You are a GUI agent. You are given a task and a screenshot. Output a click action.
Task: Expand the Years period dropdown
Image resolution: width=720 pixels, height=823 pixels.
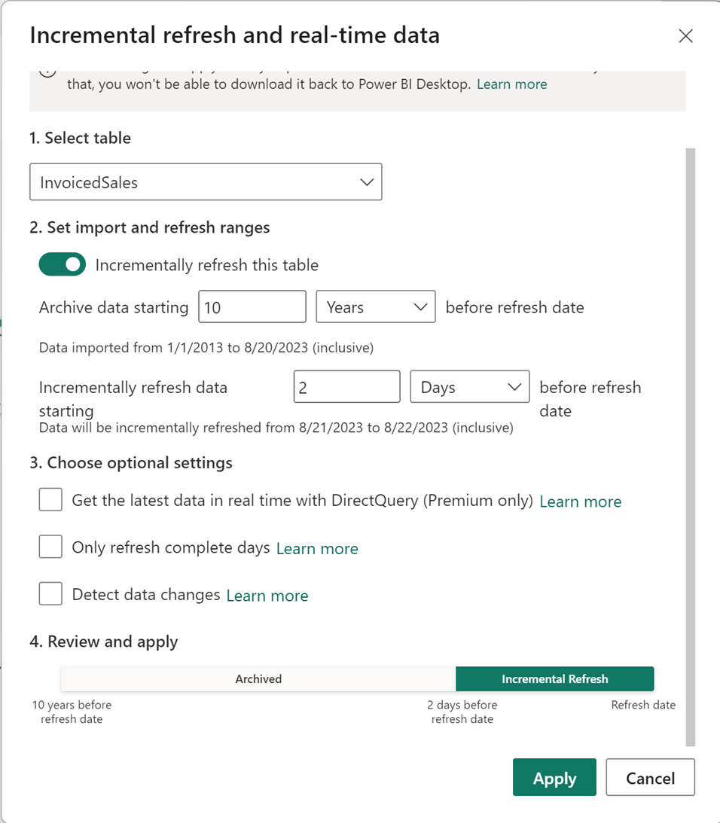pyautogui.click(x=376, y=306)
